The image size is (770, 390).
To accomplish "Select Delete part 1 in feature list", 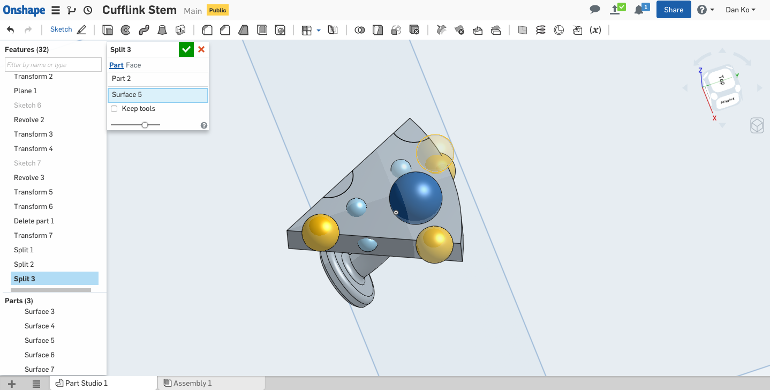I will coord(34,221).
